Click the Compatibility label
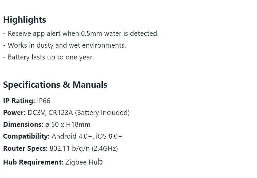The width and height of the screenshot is (257, 178). pyautogui.click(x=26, y=136)
